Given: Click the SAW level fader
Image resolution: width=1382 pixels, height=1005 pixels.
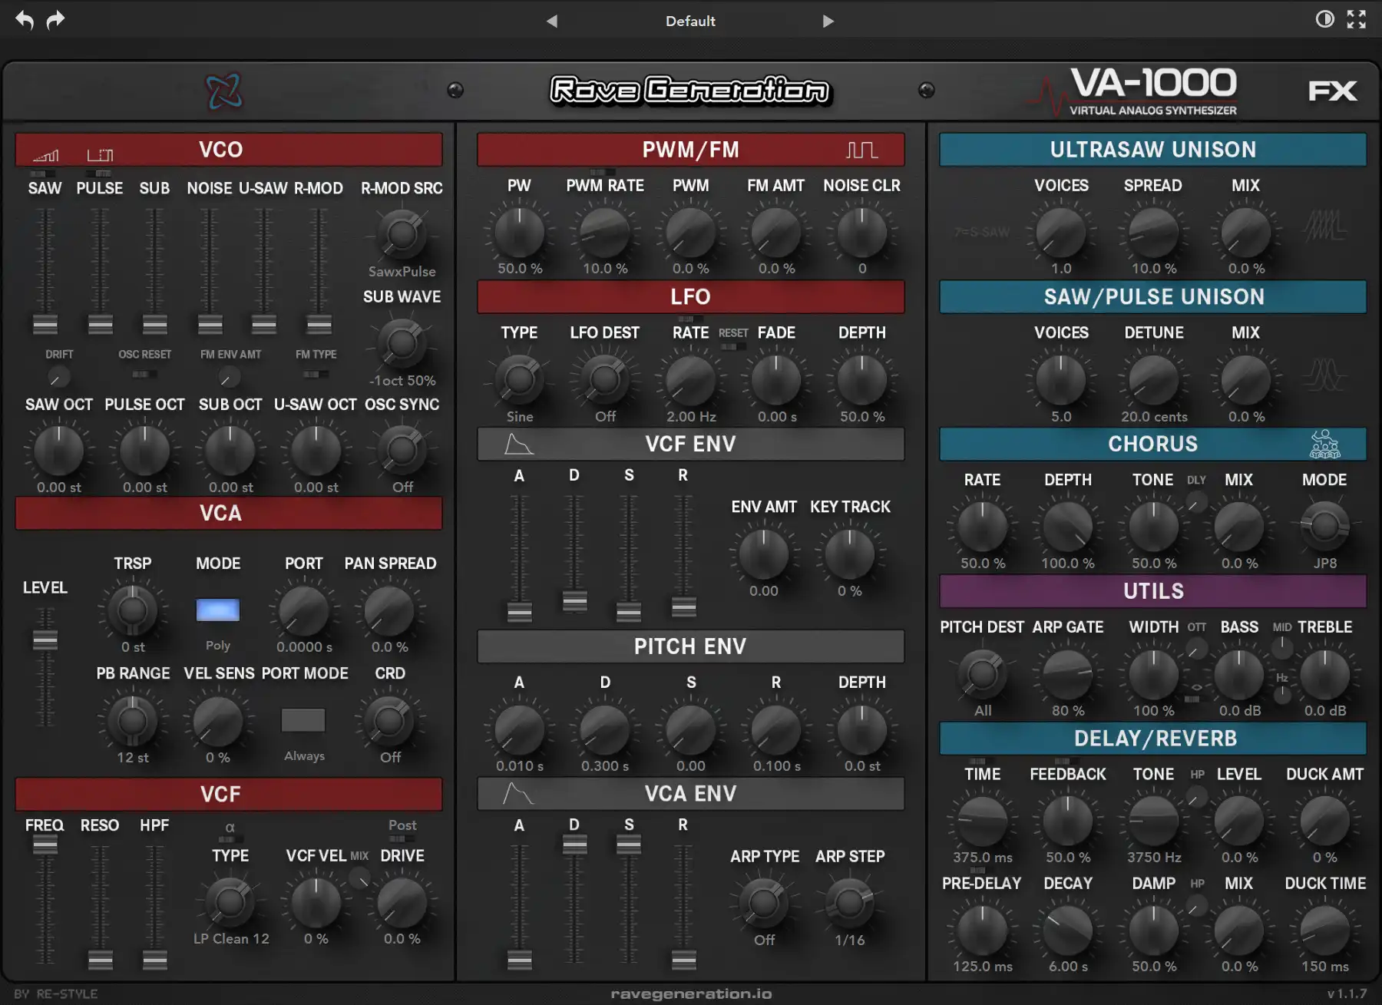Looking at the screenshot, I should [45, 324].
